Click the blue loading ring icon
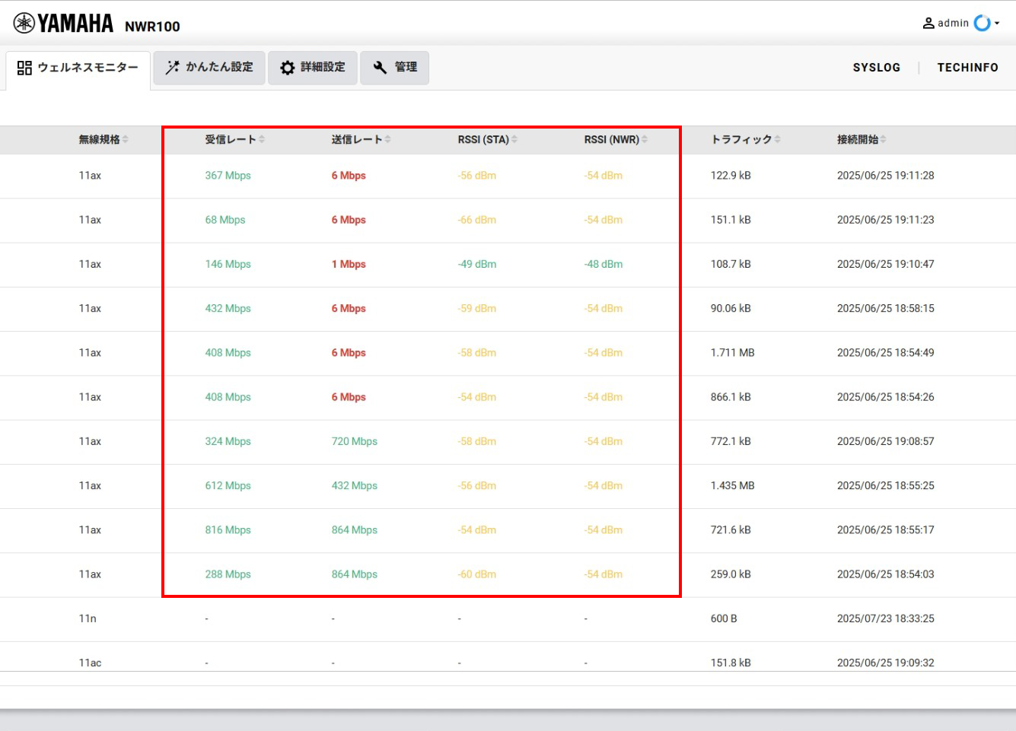Viewport: 1016px width, 731px height. pyautogui.click(x=982, y=24)
